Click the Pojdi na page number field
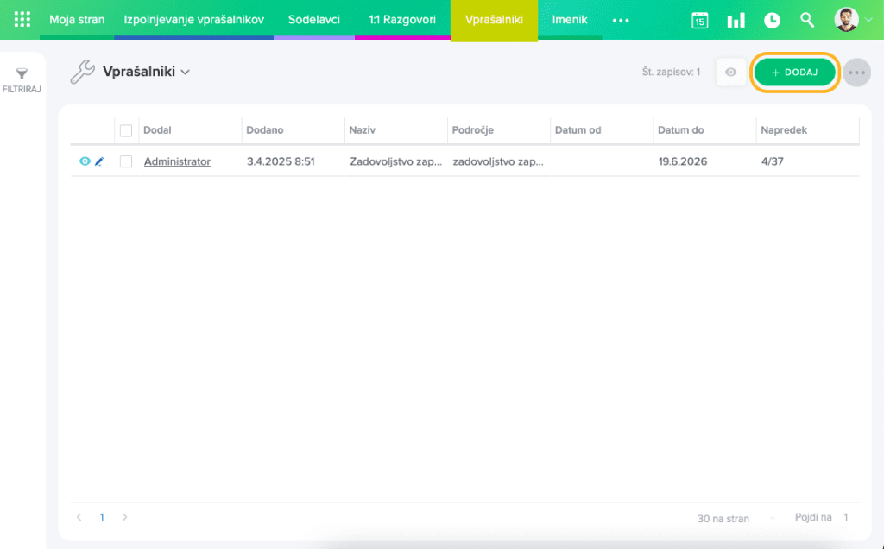Viewport: 884px width, 549px height. coord(846,517)
